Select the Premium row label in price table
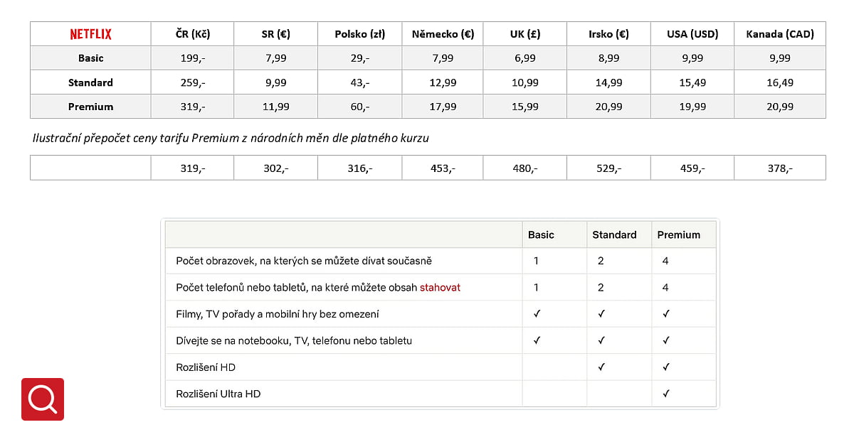Screen dimensions: 854x437 tap(90, 107)
